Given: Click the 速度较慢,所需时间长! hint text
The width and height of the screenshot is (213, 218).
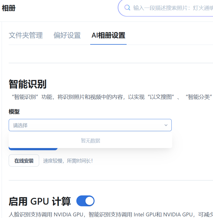Looking at the screenshot, I should pyautogui.click(x=68, y=161).
